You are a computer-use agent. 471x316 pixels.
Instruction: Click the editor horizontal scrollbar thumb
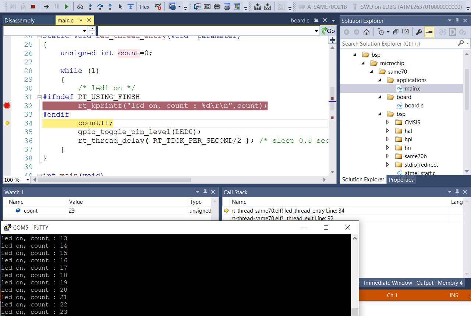[x=114, y=180]
